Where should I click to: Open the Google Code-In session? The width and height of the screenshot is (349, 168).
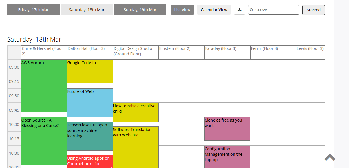click(90, 71)
